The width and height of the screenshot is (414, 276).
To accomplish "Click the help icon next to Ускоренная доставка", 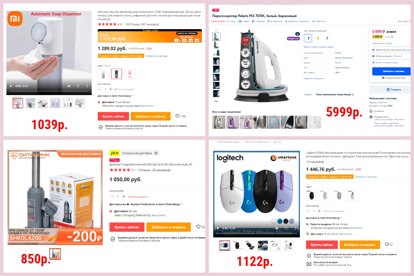I will [156, 153].
